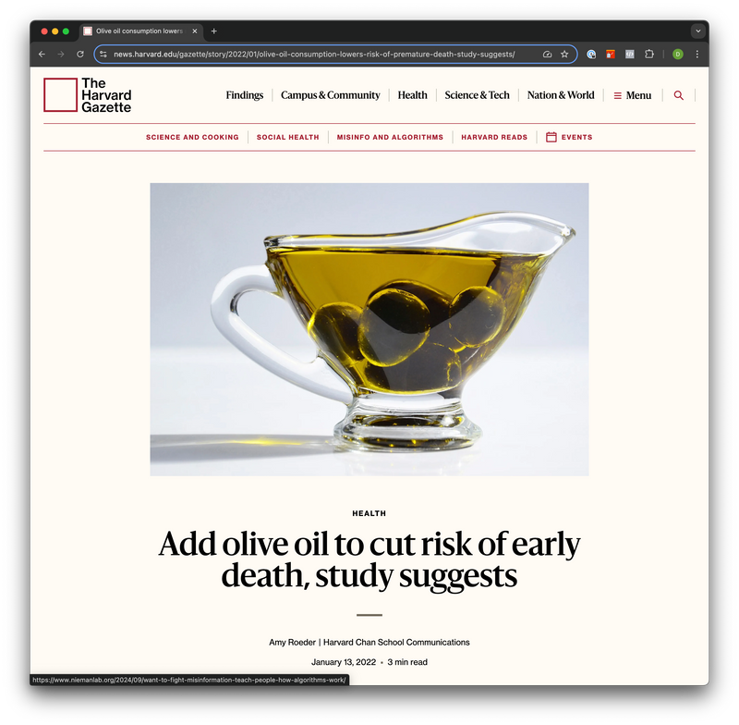Click the olive oil hero image
Screen dimensions: 739x725
tap(369, 329)
